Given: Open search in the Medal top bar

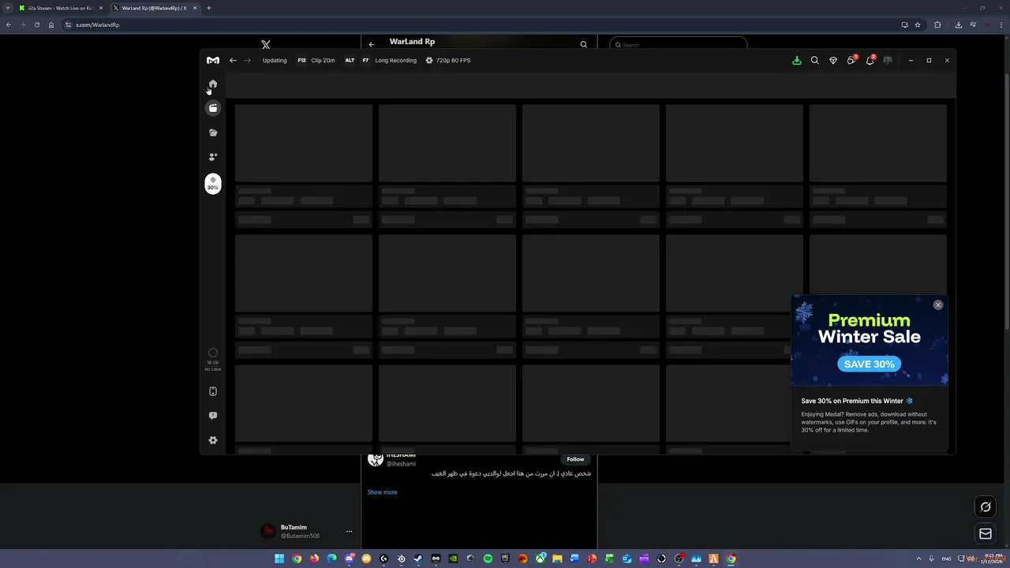Looking at the screenshot, I should pos(815,60).
